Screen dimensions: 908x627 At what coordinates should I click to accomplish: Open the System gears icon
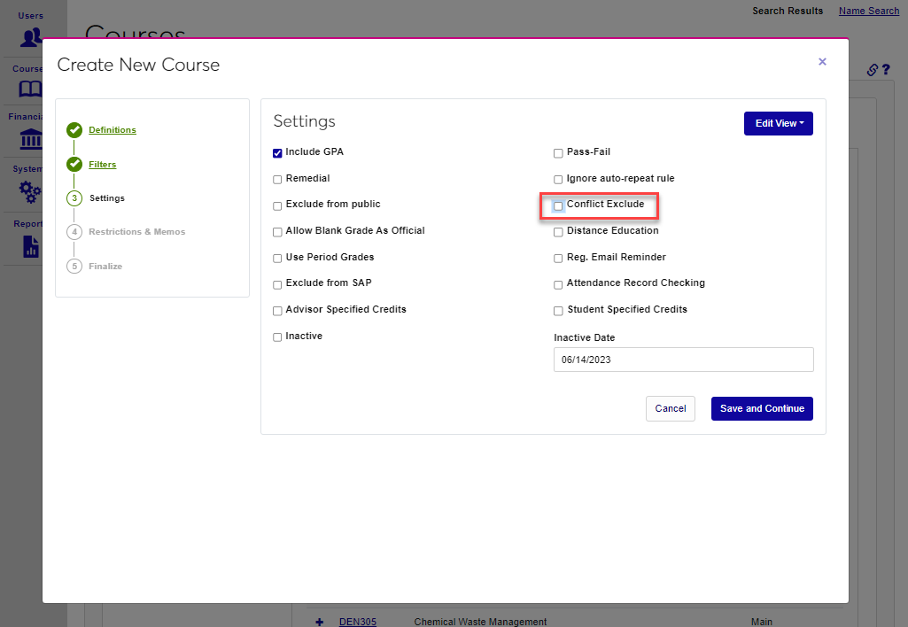pyautogui.click(x=31, y=191)
